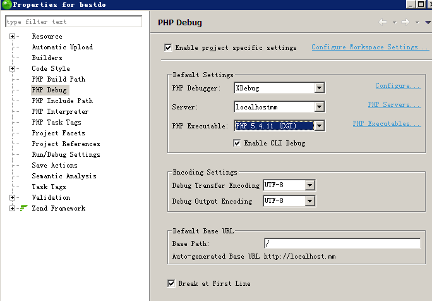This screenshot has height=301, width=432.
Task: Click the Auto-generated Base URL http://localhost.mm text
Action: (x=254, y=256)
